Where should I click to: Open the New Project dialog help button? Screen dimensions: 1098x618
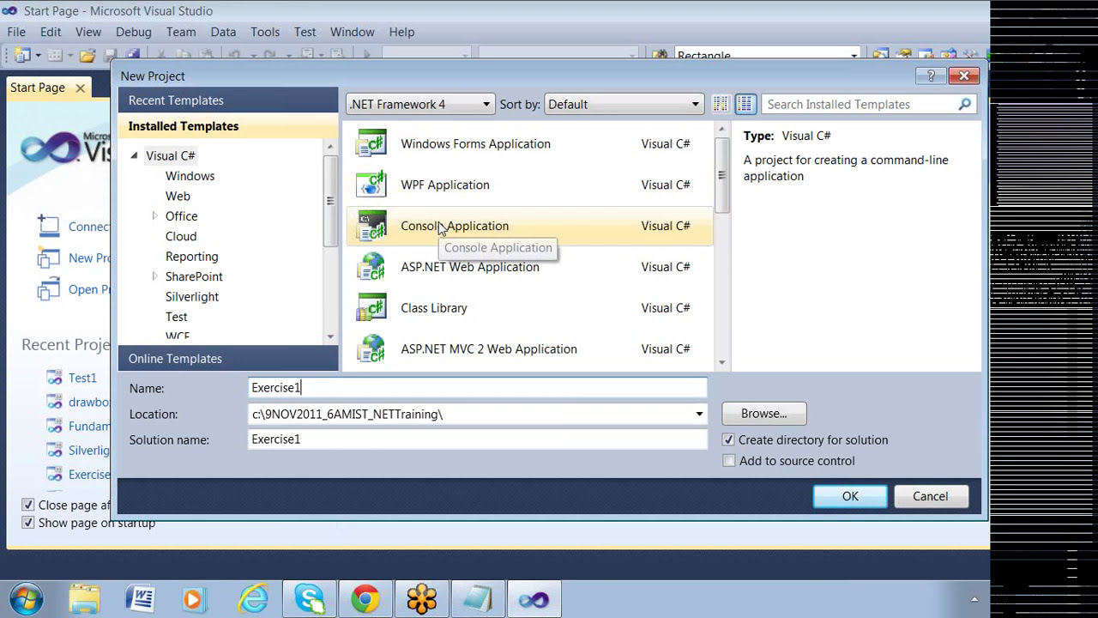point(931,76)
